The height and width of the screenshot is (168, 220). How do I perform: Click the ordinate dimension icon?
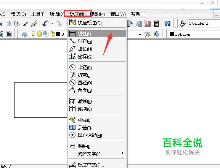coord(72,56)
